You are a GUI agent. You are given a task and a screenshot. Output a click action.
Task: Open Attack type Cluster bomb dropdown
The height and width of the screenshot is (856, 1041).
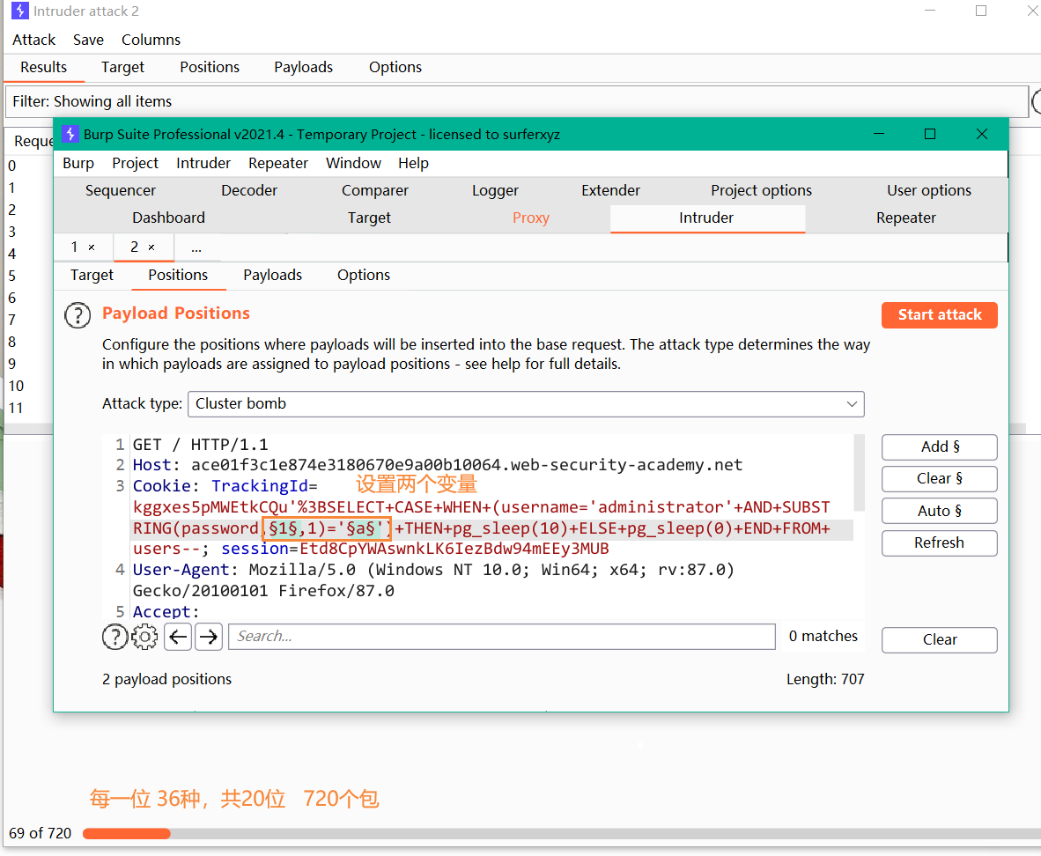(x=526, y=403)
